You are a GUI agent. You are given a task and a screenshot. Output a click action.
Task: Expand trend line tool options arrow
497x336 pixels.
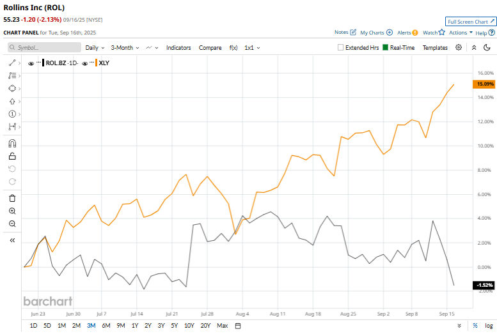point(20,63)
